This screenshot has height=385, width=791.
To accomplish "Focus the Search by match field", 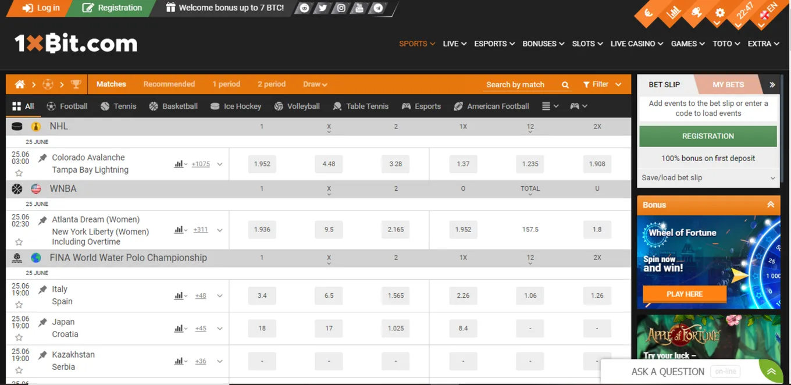I will tap(522, 85).
